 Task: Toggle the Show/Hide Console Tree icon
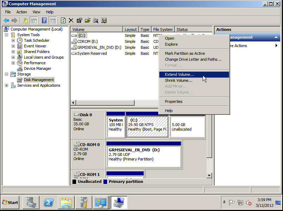(x=34, y=20)
